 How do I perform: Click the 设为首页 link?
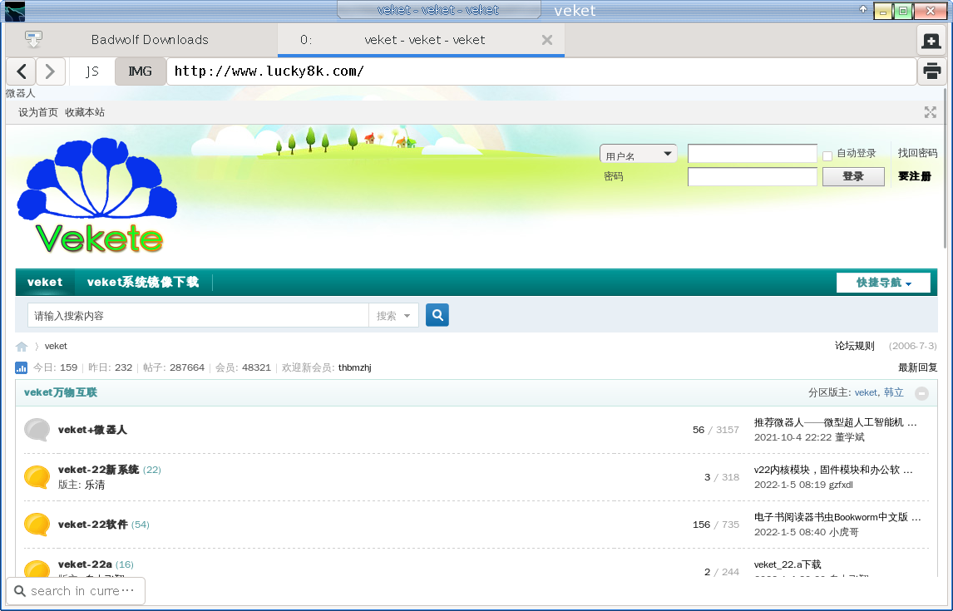(x=37, y=112)
